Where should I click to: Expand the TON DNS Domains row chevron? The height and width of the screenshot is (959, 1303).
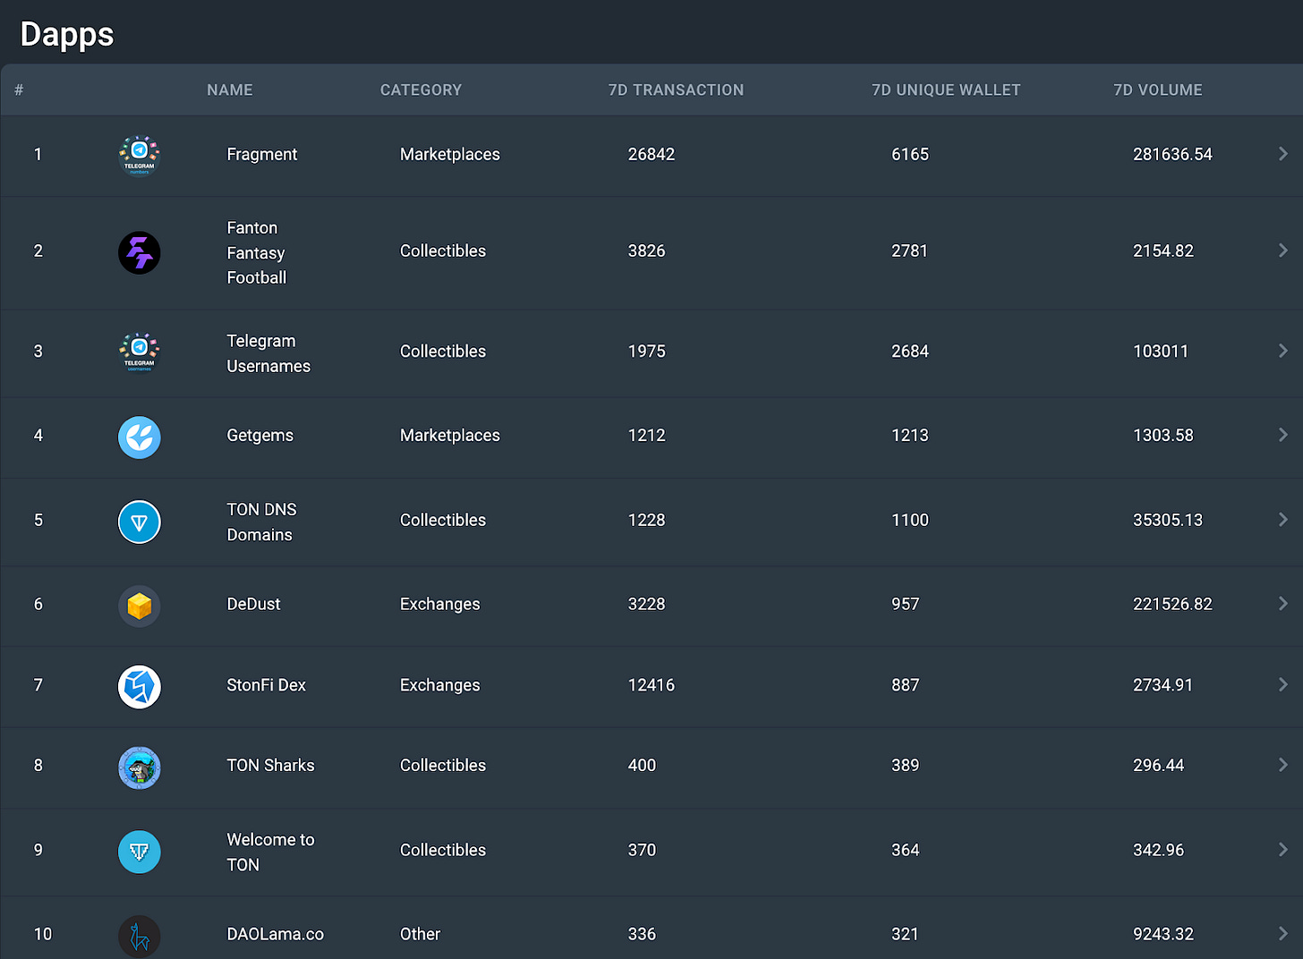tap(1283, 520)
